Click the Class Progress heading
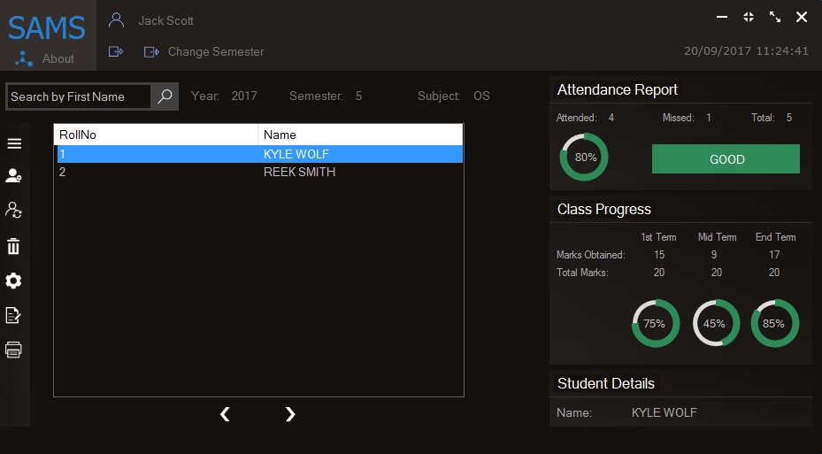The width and height of the screenshot is (822, 454). [604, 209]
